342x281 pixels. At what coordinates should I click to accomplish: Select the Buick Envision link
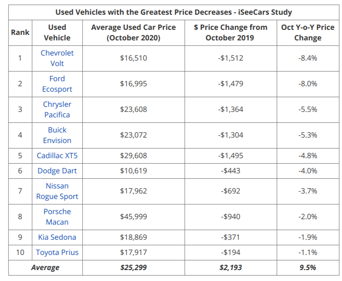tap(57, 135)
